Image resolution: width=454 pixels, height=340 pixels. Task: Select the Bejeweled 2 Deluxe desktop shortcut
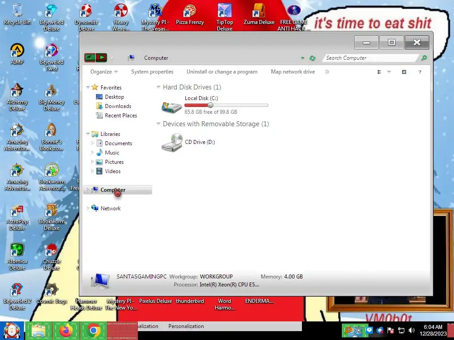pos(17,297)
